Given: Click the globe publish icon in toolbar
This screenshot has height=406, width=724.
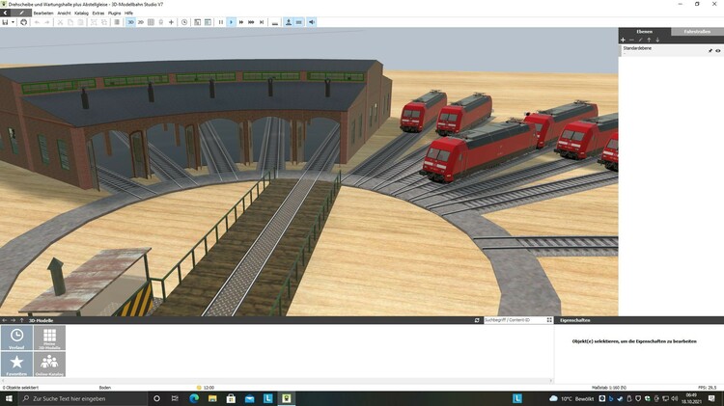Looking at the screenshot, I should point(23,22).
